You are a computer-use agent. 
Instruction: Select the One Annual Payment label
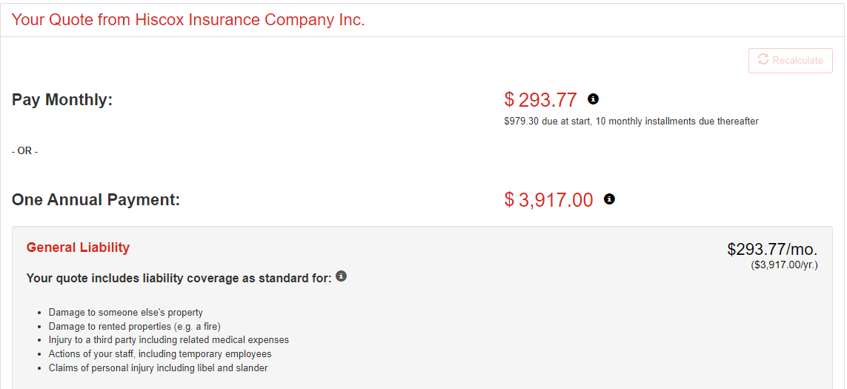click(x=96, y=199)
